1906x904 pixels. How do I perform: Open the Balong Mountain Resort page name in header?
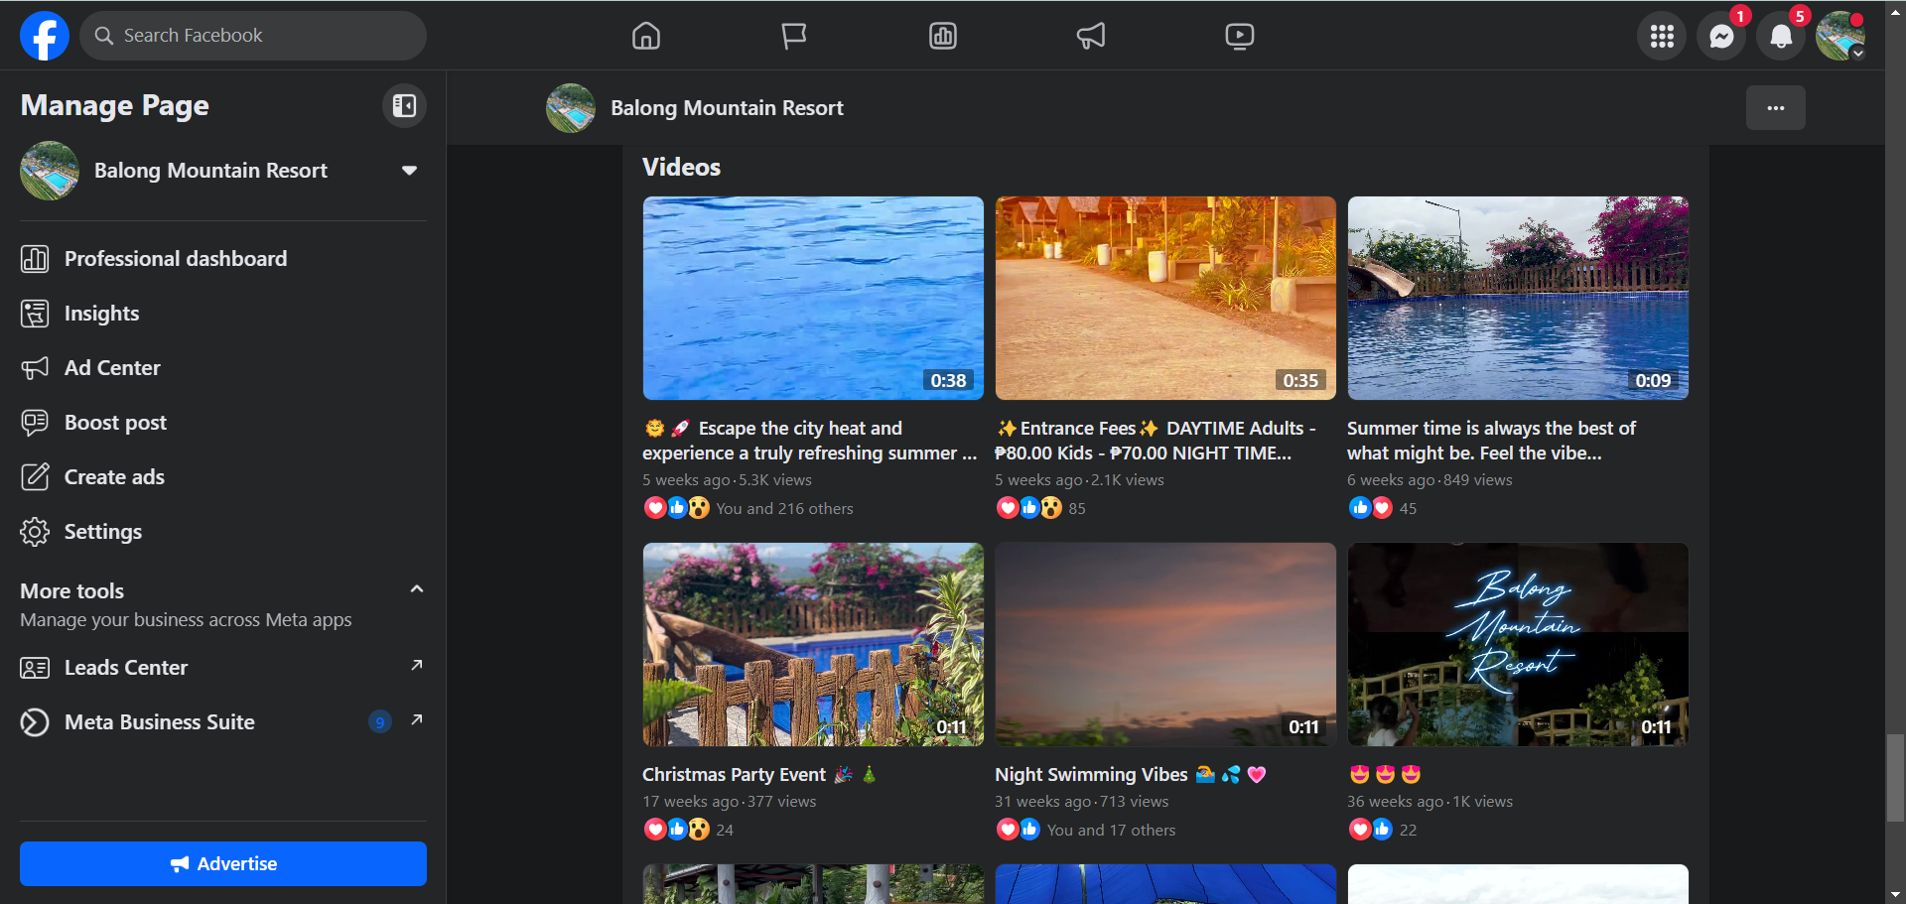point(727,108)
